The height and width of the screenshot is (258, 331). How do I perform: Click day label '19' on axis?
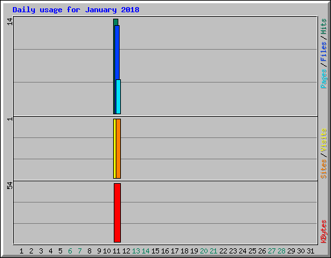194,251
